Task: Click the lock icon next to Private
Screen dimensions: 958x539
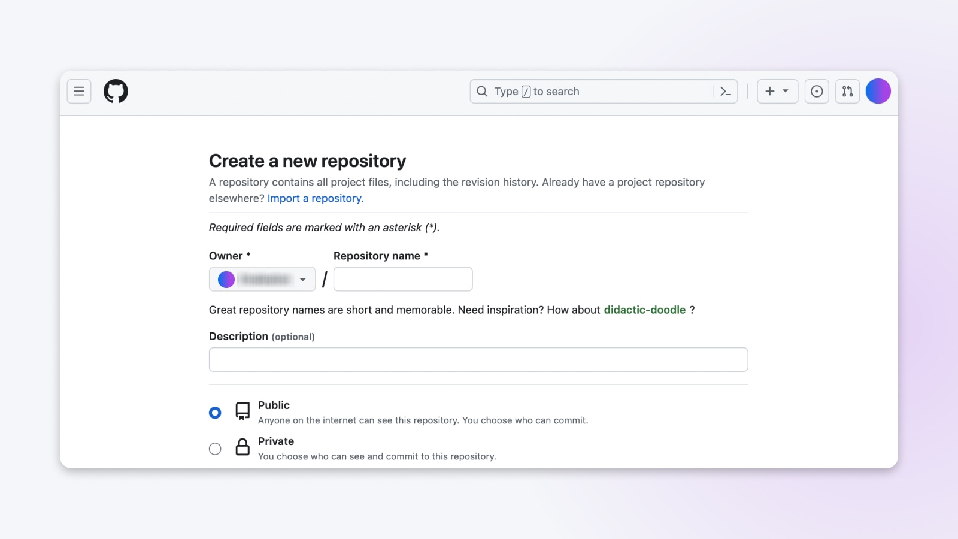Action: click(242, 447)
